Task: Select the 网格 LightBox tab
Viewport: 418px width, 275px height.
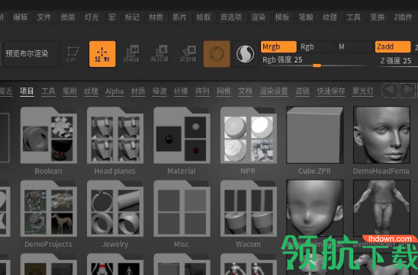Action: (223, 91)
